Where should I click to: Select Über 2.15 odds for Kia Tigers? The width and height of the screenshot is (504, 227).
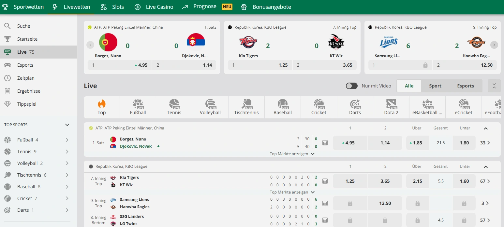[x=418, y=181]
